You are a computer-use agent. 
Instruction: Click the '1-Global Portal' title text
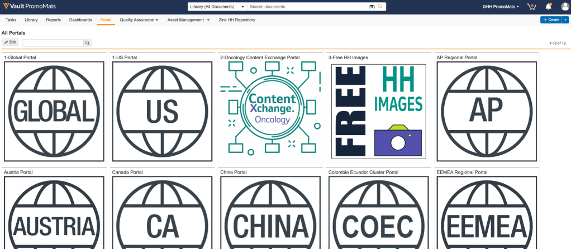(20, 58)
